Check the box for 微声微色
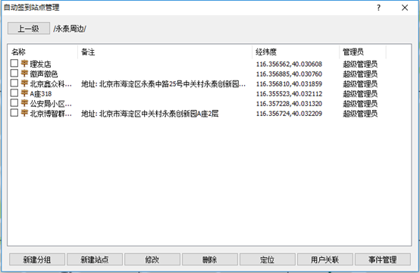Viewport: 420px width, 273px height. coord(14,73)
